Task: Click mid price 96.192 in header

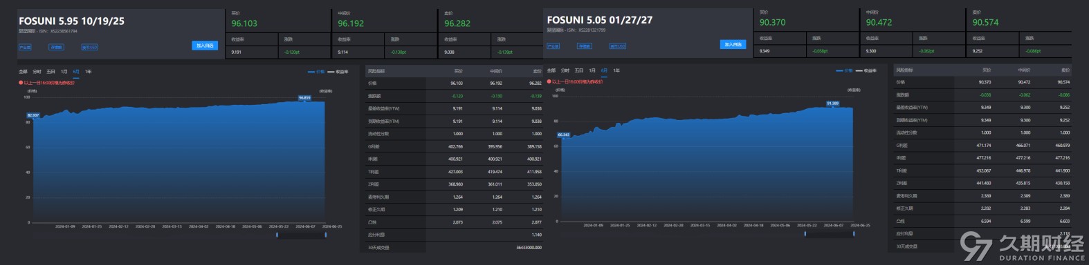Action: click(351, 23)
